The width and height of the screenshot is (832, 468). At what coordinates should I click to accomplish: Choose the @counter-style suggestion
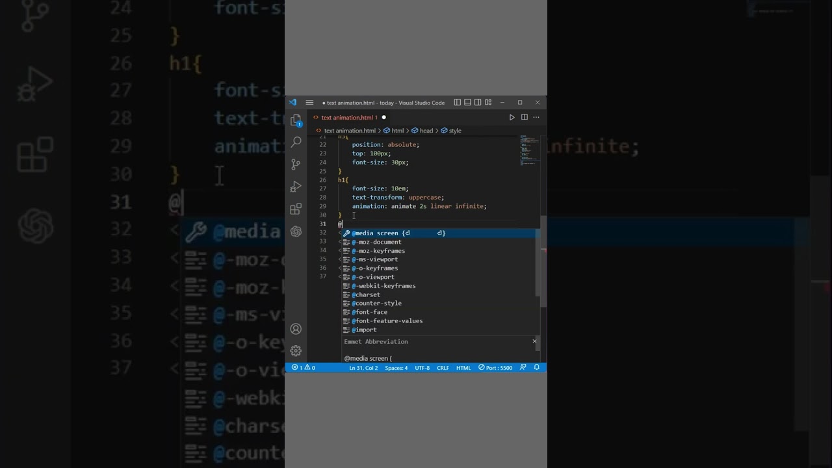pos(439,303)
